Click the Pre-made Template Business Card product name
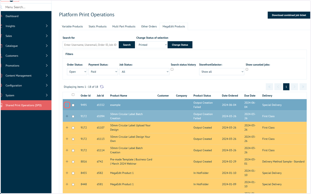The height and width of the screenshot is (194, 311). (x=131, y=162)
